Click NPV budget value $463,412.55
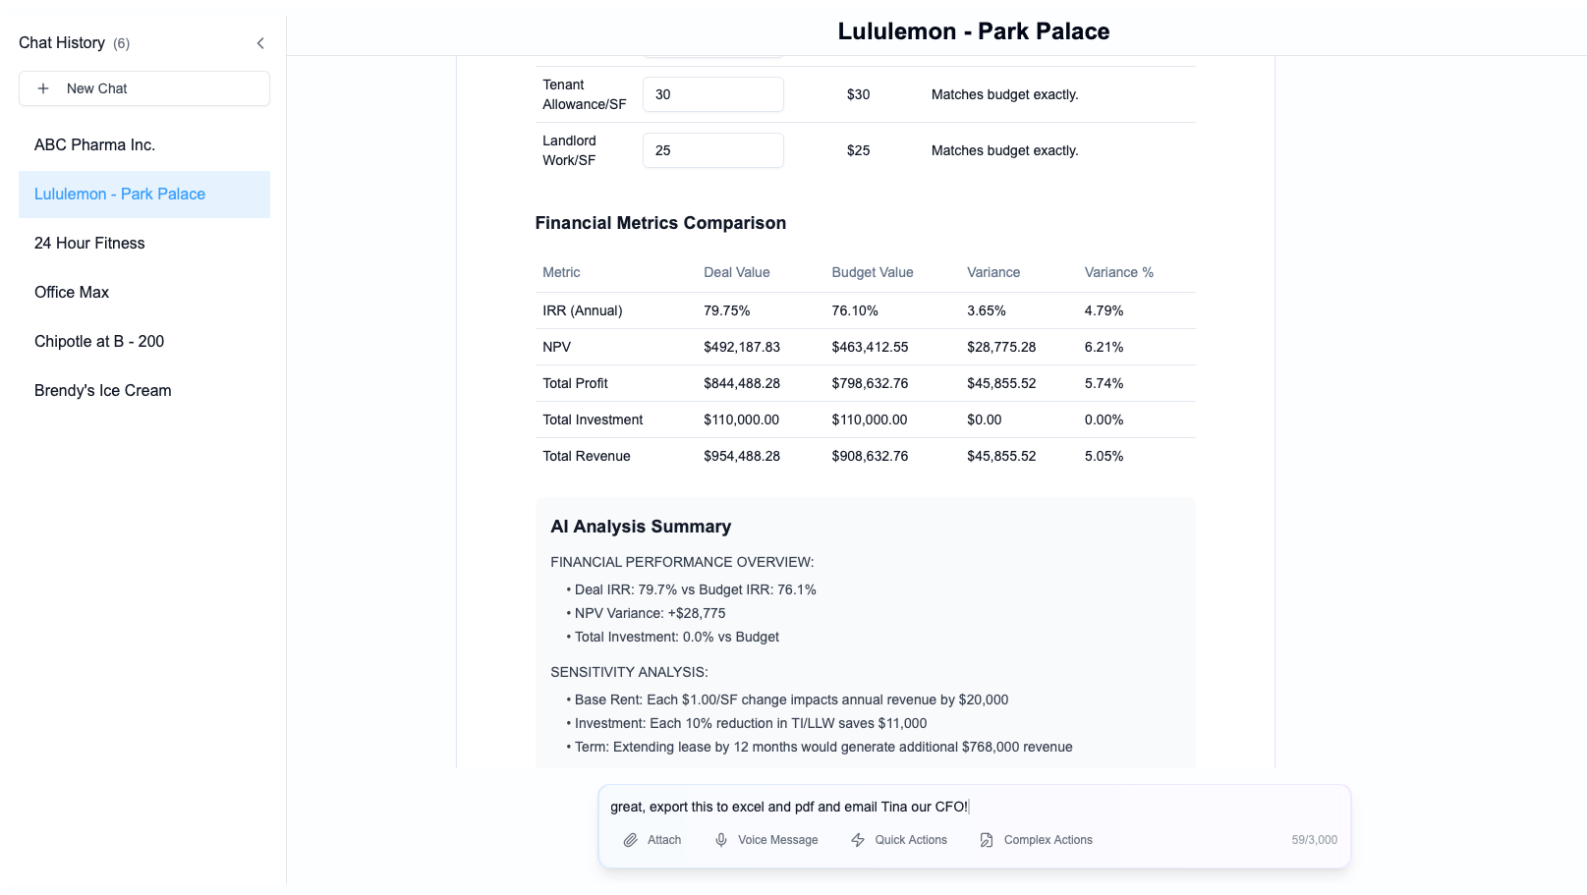 pyautogui.click(x=870, y=347)
